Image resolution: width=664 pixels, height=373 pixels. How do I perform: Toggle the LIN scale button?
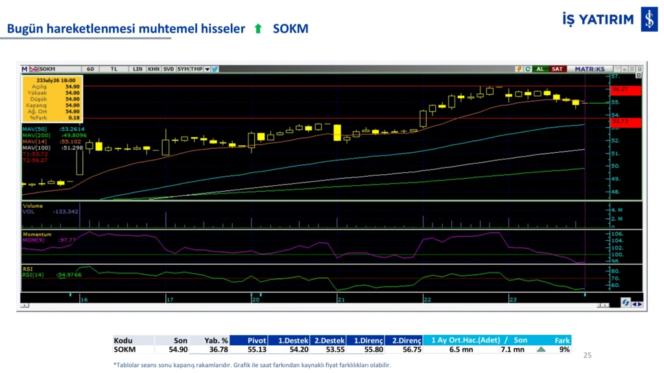pyautogui.click(x=137, y=69)
